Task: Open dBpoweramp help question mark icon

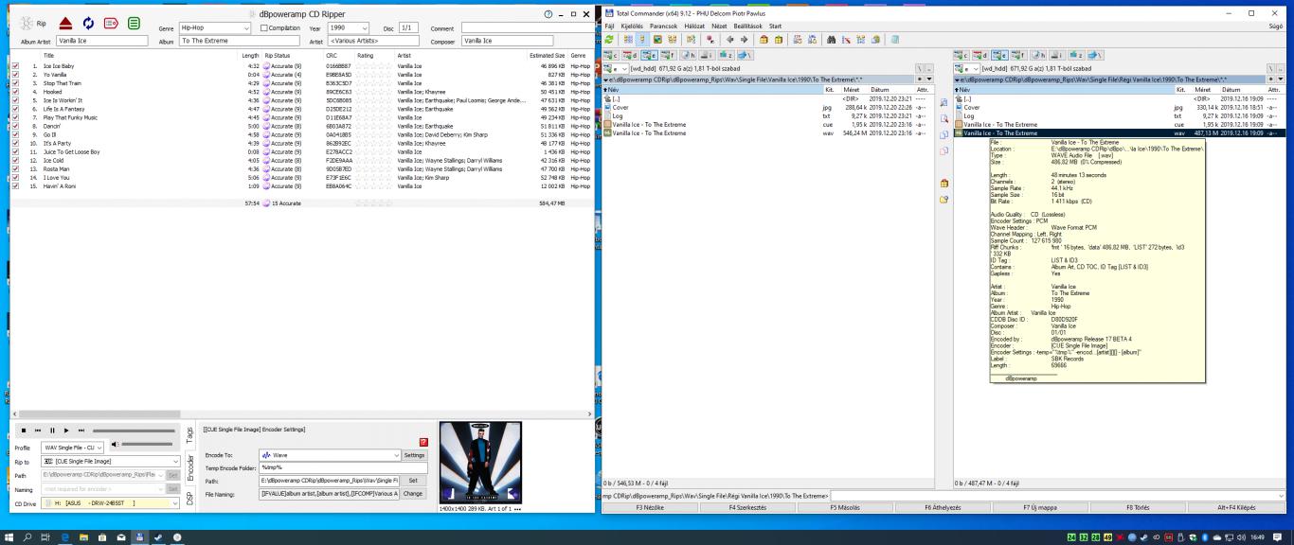Action: click(548, 14)
